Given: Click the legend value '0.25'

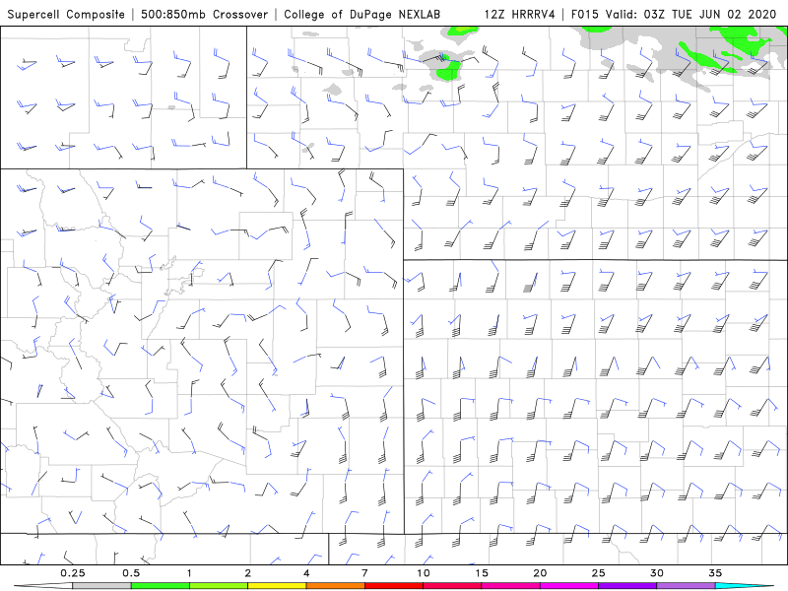Looking at the screenshot, I should (x=73, y=573).
